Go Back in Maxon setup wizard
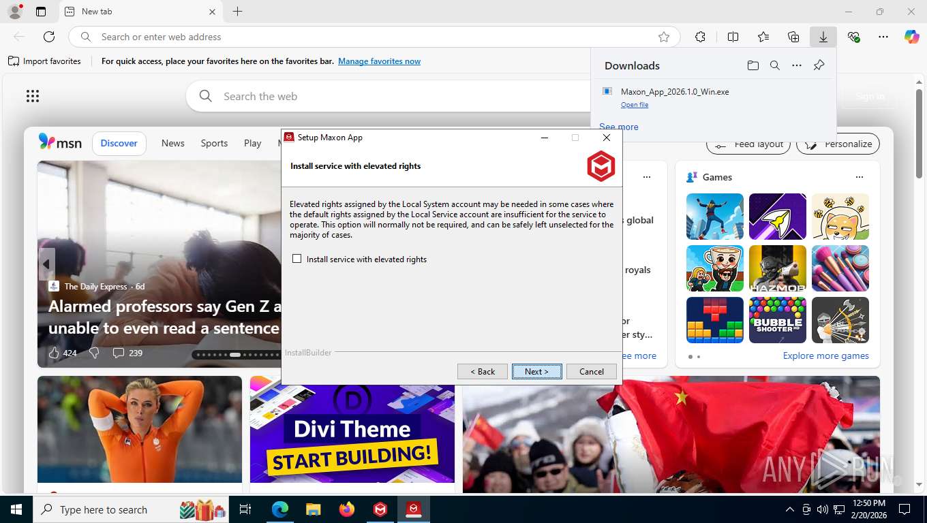 (483, 371)
